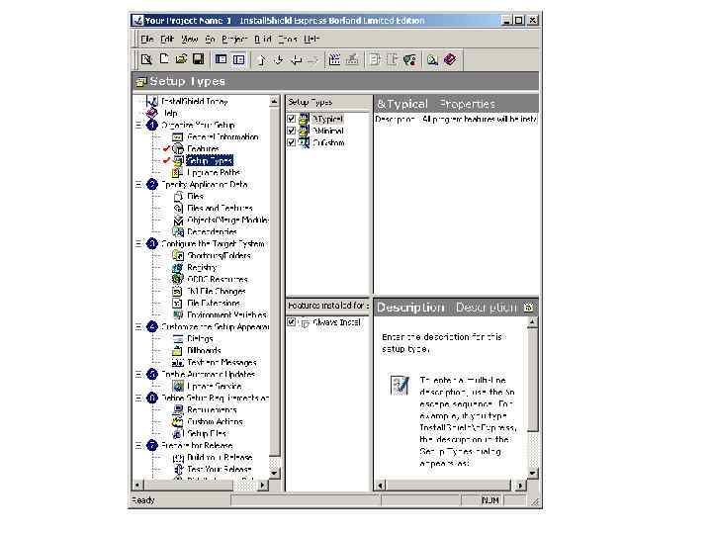Screen dimensions: 712x534
Task: Open Environment Variables in the tree
Action: 226,314
